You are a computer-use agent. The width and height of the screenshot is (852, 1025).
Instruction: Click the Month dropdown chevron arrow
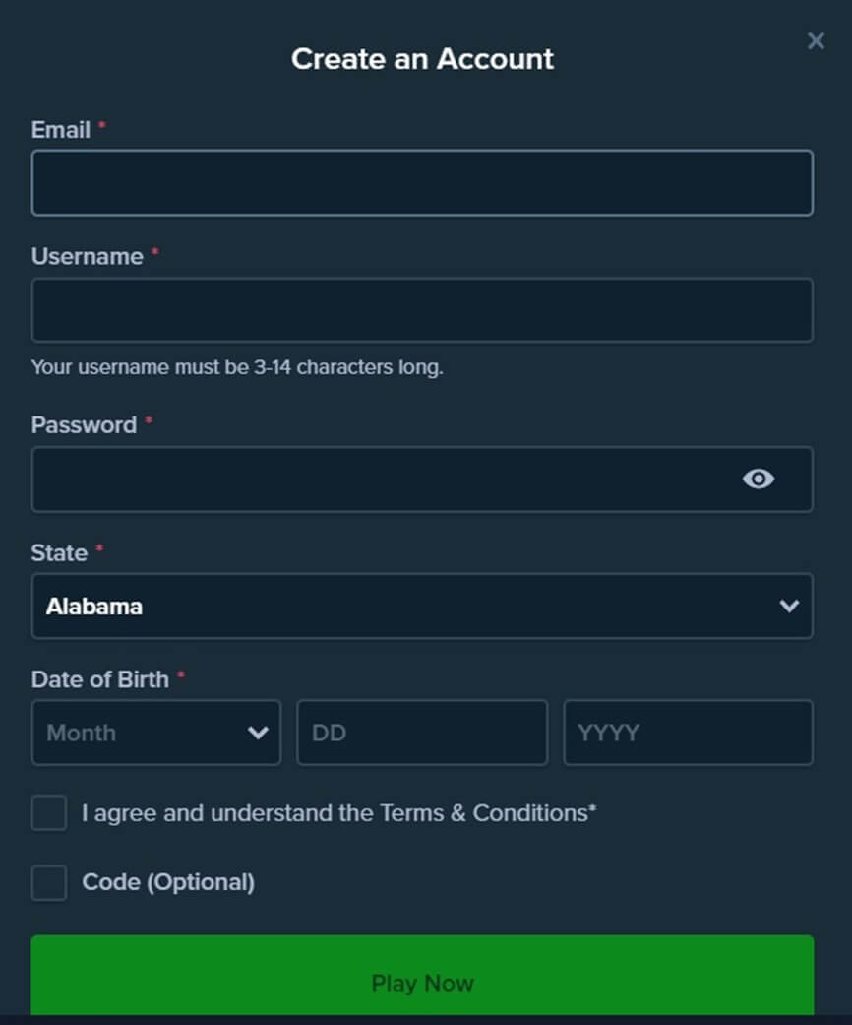258,733
